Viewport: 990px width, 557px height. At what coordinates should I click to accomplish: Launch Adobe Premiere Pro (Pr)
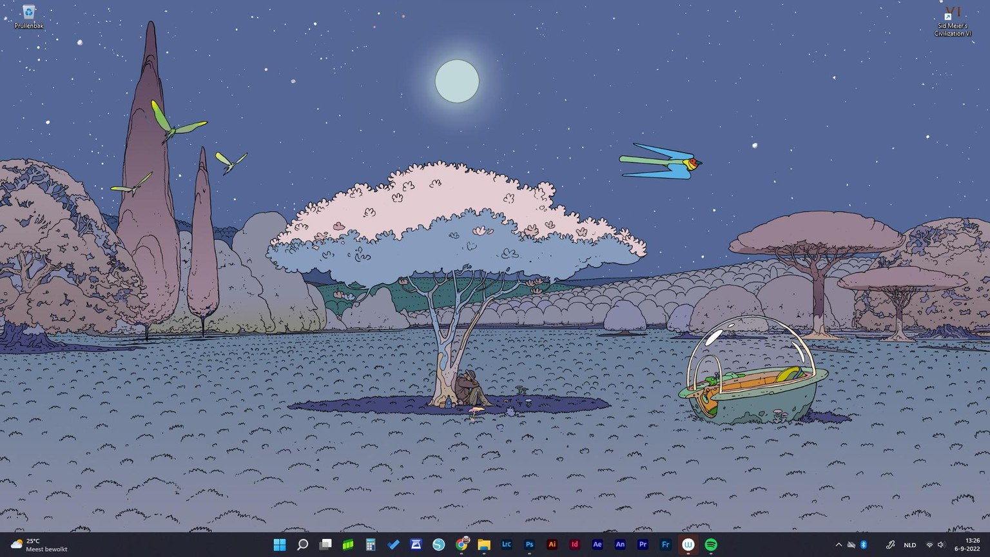pyautogui.click(x=643, y=545)
